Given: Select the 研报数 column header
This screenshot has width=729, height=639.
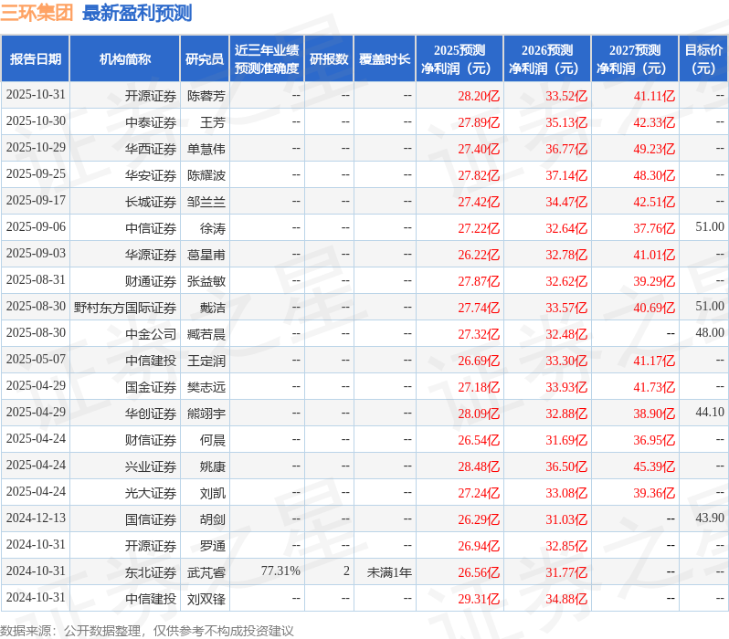Looking at the screenshot, I should pyautogui.click(x=329, y=59).
